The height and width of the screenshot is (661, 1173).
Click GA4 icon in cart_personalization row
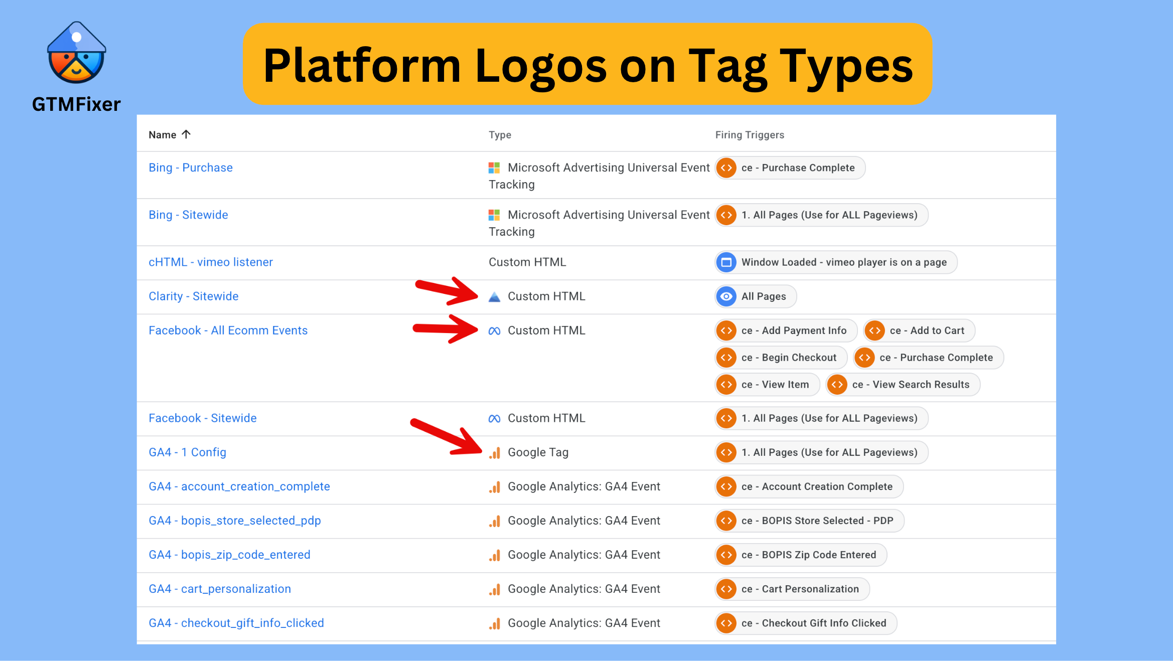pos(495,589)
